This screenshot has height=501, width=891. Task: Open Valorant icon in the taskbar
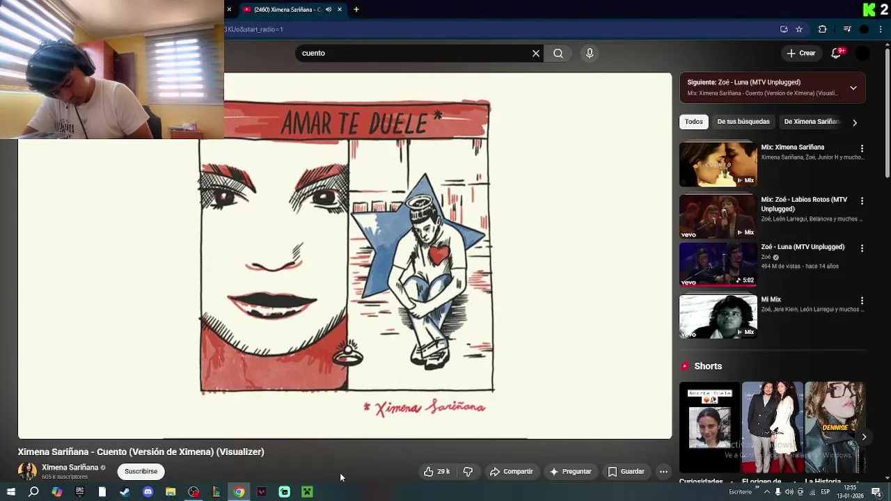[262, 492]
